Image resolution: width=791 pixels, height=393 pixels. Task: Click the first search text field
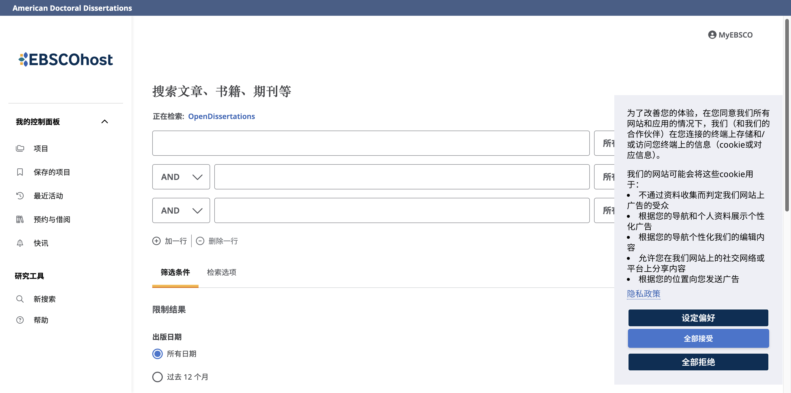pos(371,143)
